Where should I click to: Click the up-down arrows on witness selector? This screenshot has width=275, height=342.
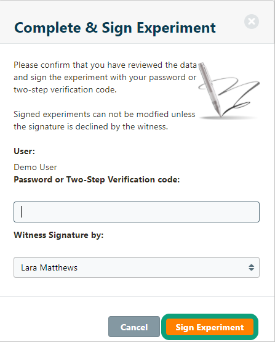[251, 267]
